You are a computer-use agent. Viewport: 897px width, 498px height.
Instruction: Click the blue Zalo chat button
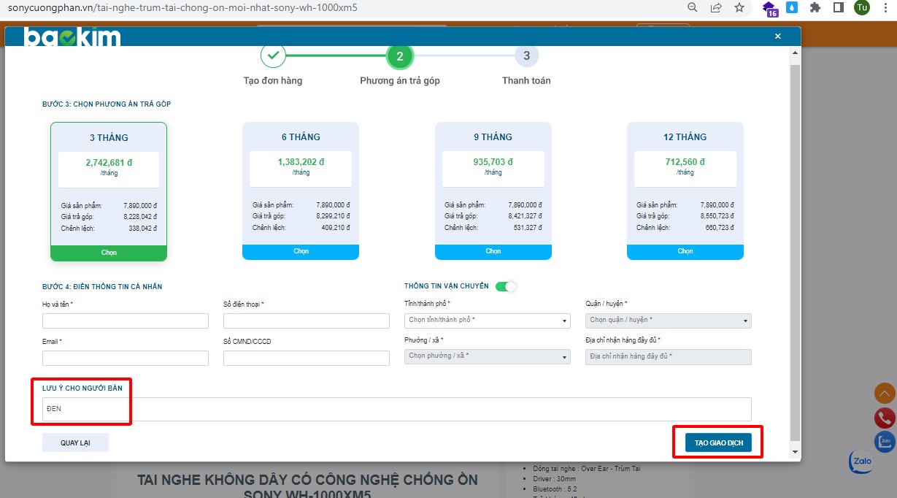tap(885, 442)
